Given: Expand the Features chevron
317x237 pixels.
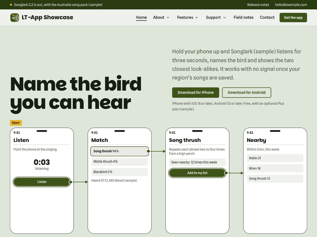Looking at the screenshot, I should point(197,18).
